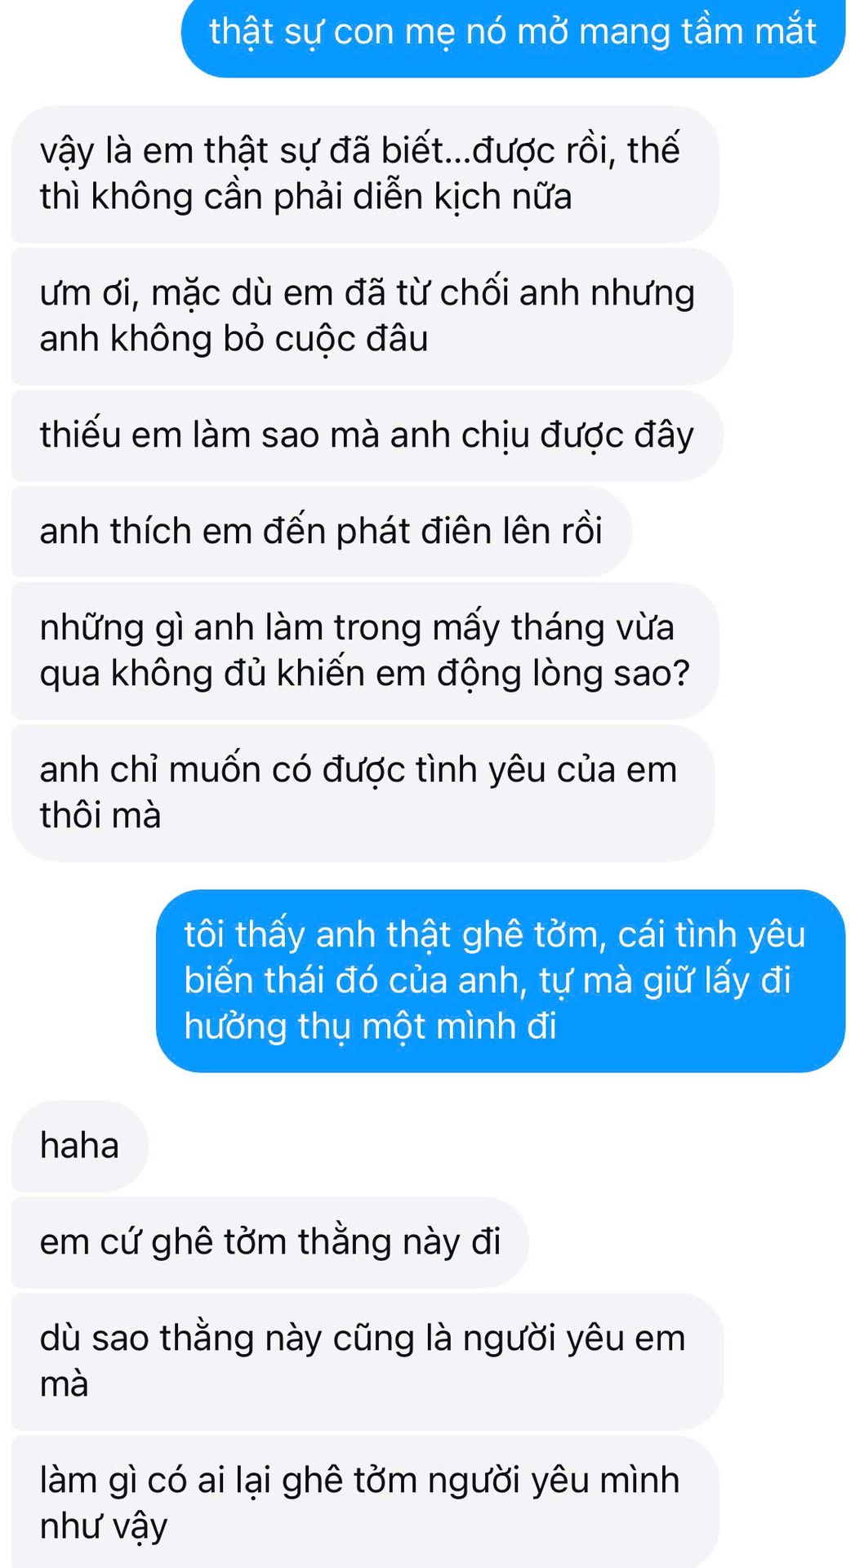Tap the message 'làm gì có ai lại ghê tởm người yêu mình'

pyautogui.click(x=365, y=1503)
